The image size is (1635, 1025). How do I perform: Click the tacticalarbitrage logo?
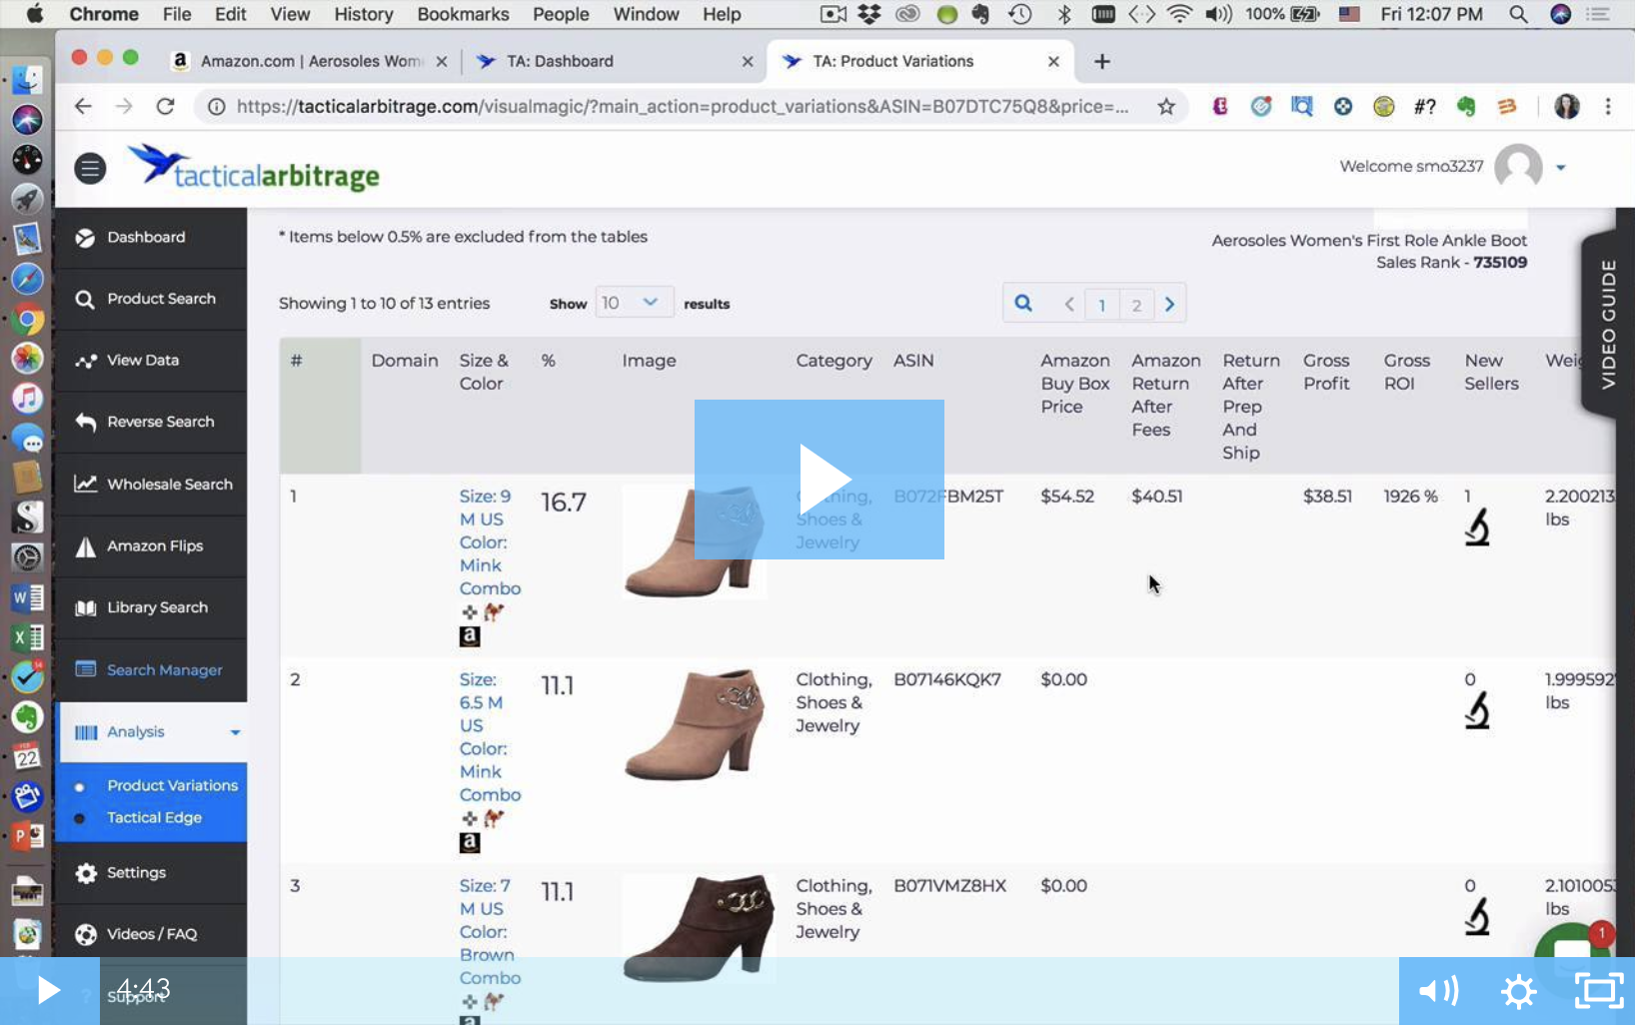click(x=254, y=168)
